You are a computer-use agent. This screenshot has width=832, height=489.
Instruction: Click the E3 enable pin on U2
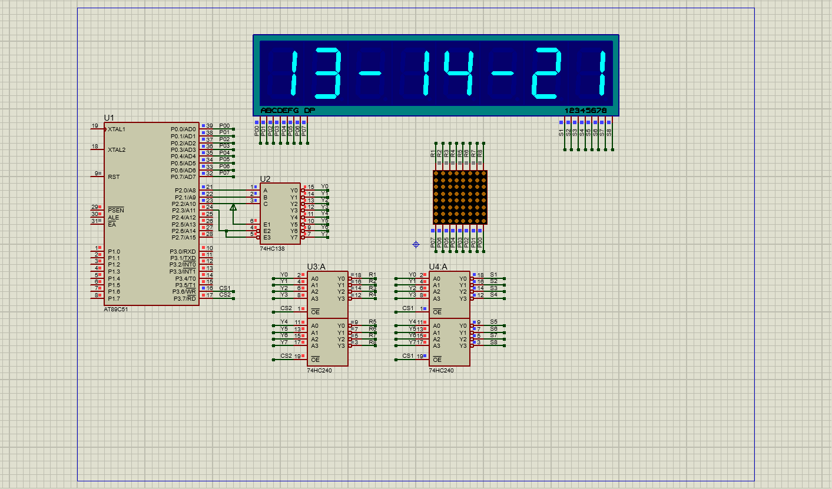click(267, 237)
